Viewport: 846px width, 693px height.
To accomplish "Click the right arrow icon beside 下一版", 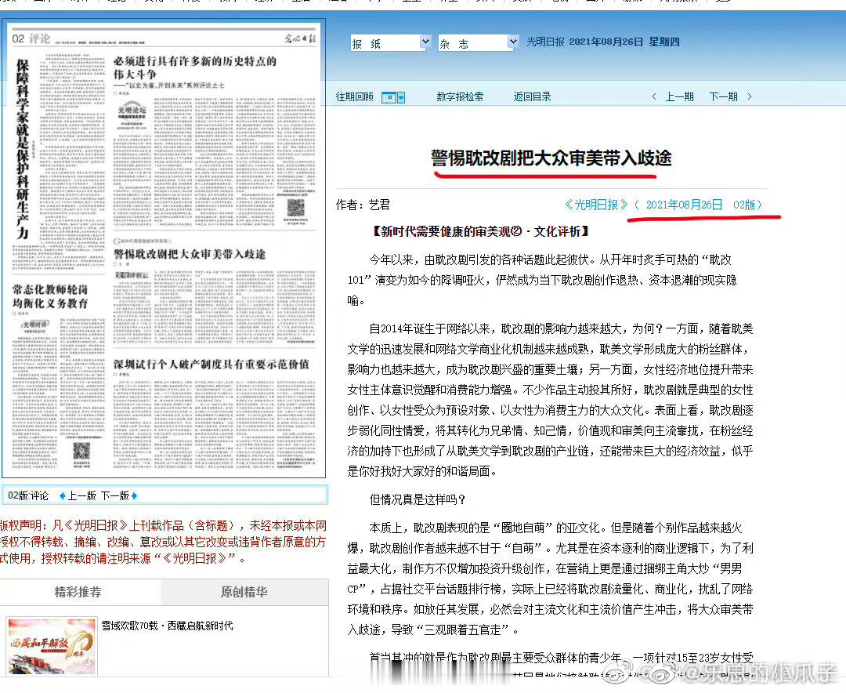I will [x=135, y=496].
